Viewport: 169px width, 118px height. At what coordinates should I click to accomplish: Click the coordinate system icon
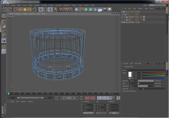[x=55, y=10]
